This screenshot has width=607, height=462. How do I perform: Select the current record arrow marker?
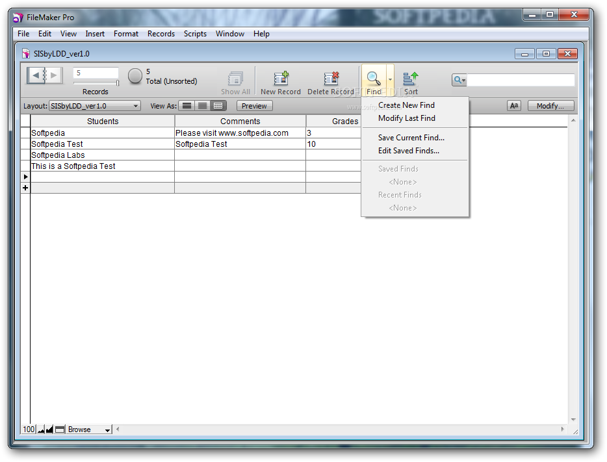click(x=25, y=177)
